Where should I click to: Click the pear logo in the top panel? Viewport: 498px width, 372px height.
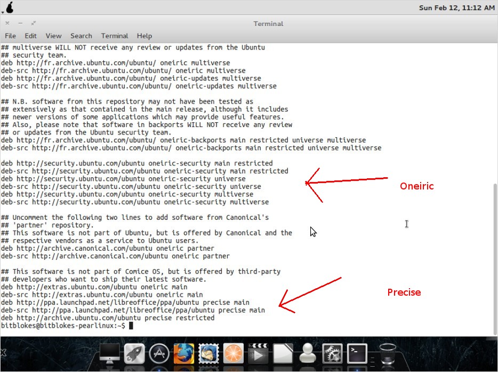tap(10, 7)
